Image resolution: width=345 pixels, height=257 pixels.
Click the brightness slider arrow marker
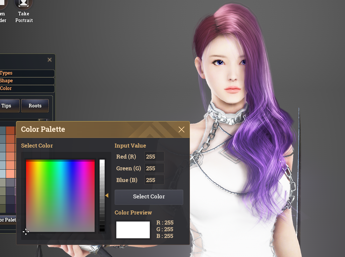tap(107, 195)
